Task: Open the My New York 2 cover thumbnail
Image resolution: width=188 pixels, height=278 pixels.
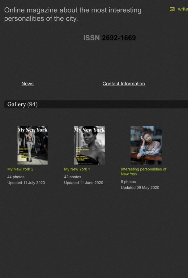Action: [32, 145]
